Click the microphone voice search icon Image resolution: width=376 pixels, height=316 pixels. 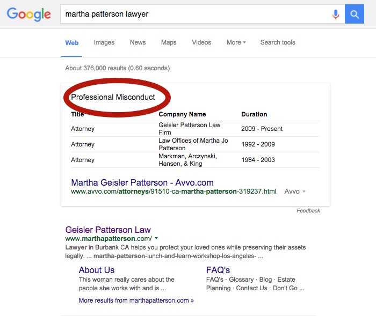click(x=336, y=14)
